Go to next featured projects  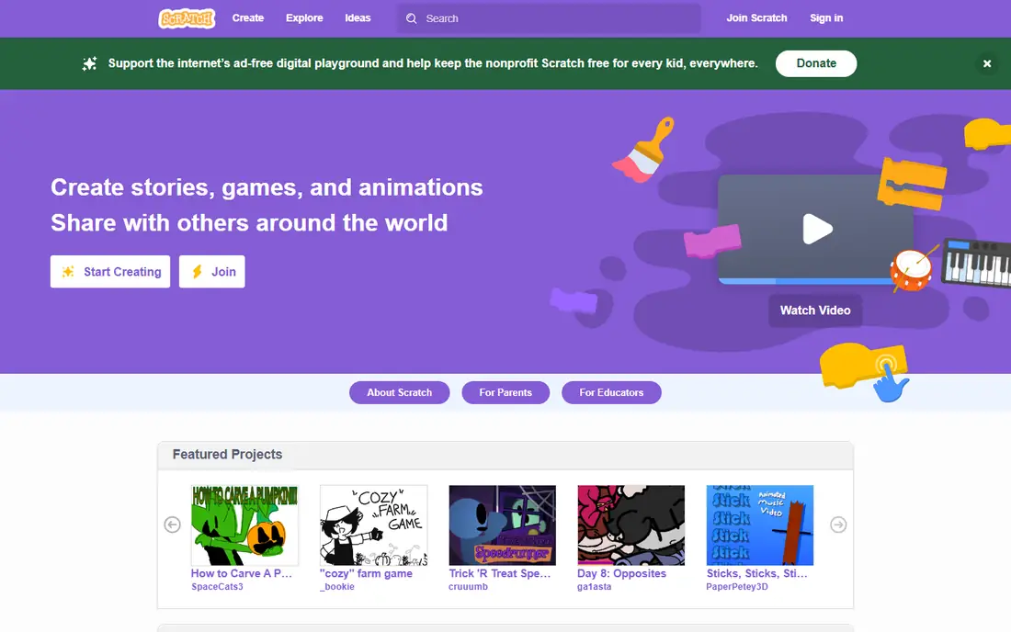838,525
